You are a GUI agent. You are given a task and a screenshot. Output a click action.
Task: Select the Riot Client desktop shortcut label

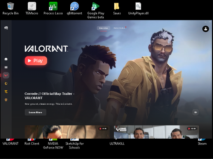[x=32, y=143]
